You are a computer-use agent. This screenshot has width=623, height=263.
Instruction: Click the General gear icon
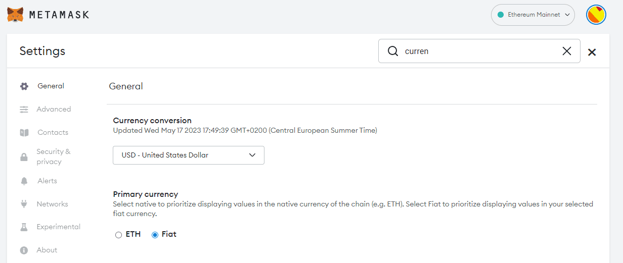[x=24, y=86]
